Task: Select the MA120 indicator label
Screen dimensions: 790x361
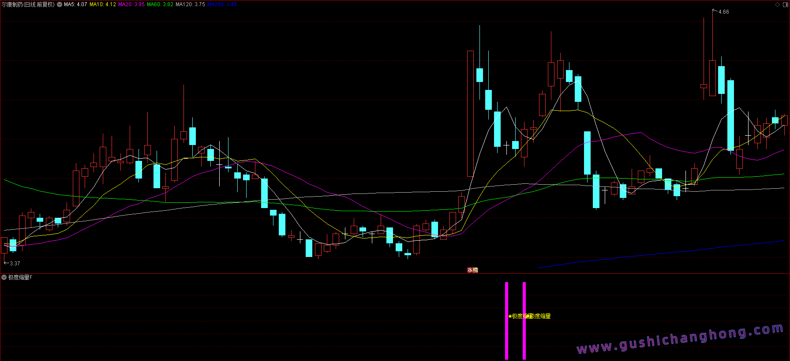Action: click(190, 4)
